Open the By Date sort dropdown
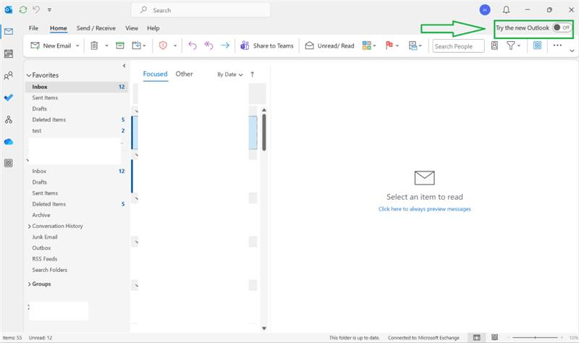Viewport: 579px width, 343px height. pos(230,75)
